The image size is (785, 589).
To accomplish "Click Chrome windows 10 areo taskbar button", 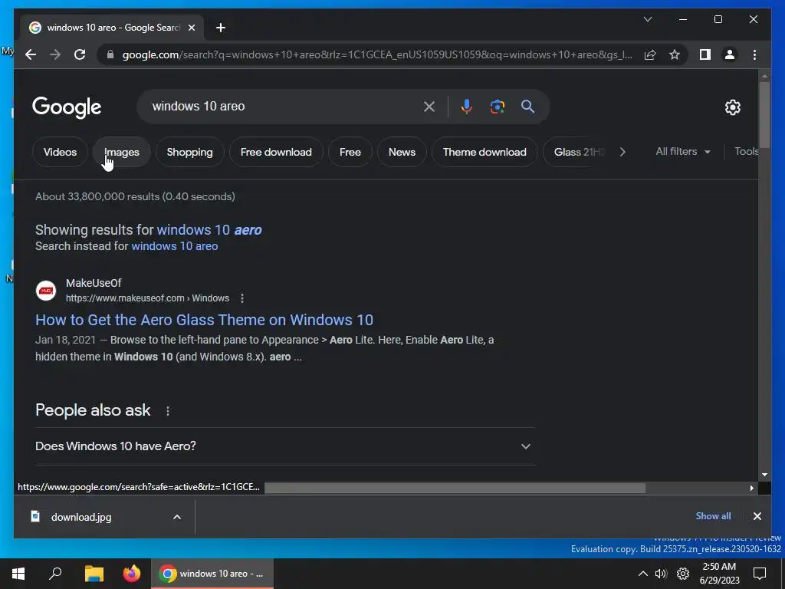I will pos(212,574).
